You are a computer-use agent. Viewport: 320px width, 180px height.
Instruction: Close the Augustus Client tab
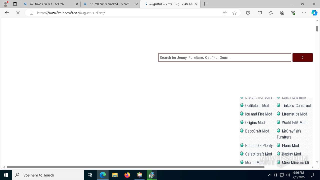pos(196,4)
